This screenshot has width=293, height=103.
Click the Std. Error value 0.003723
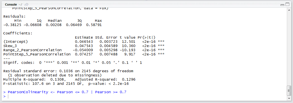[109, 41]
